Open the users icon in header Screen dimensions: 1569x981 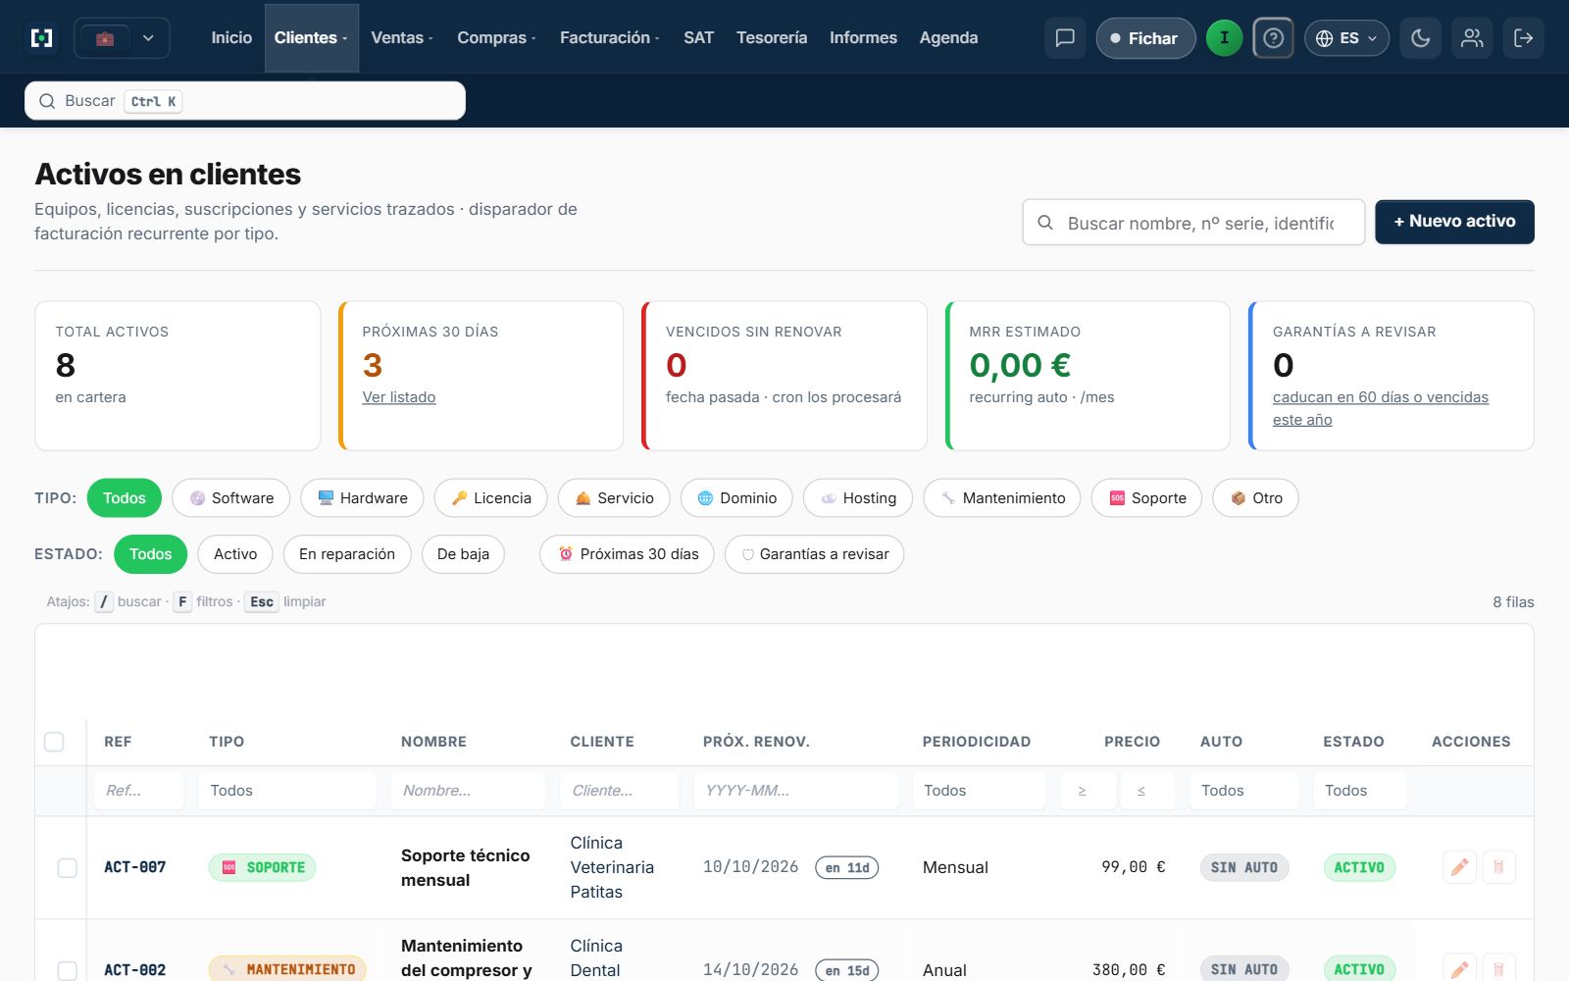pyautogui.click(x=1472, y=38)
